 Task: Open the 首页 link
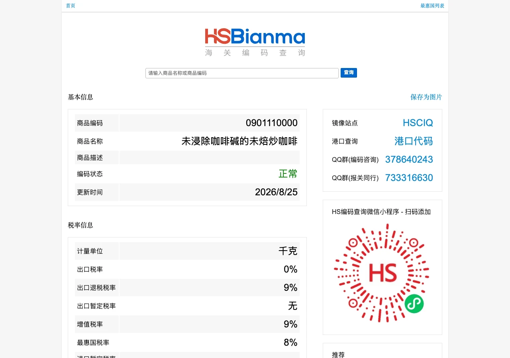click(x=71, y=6)
